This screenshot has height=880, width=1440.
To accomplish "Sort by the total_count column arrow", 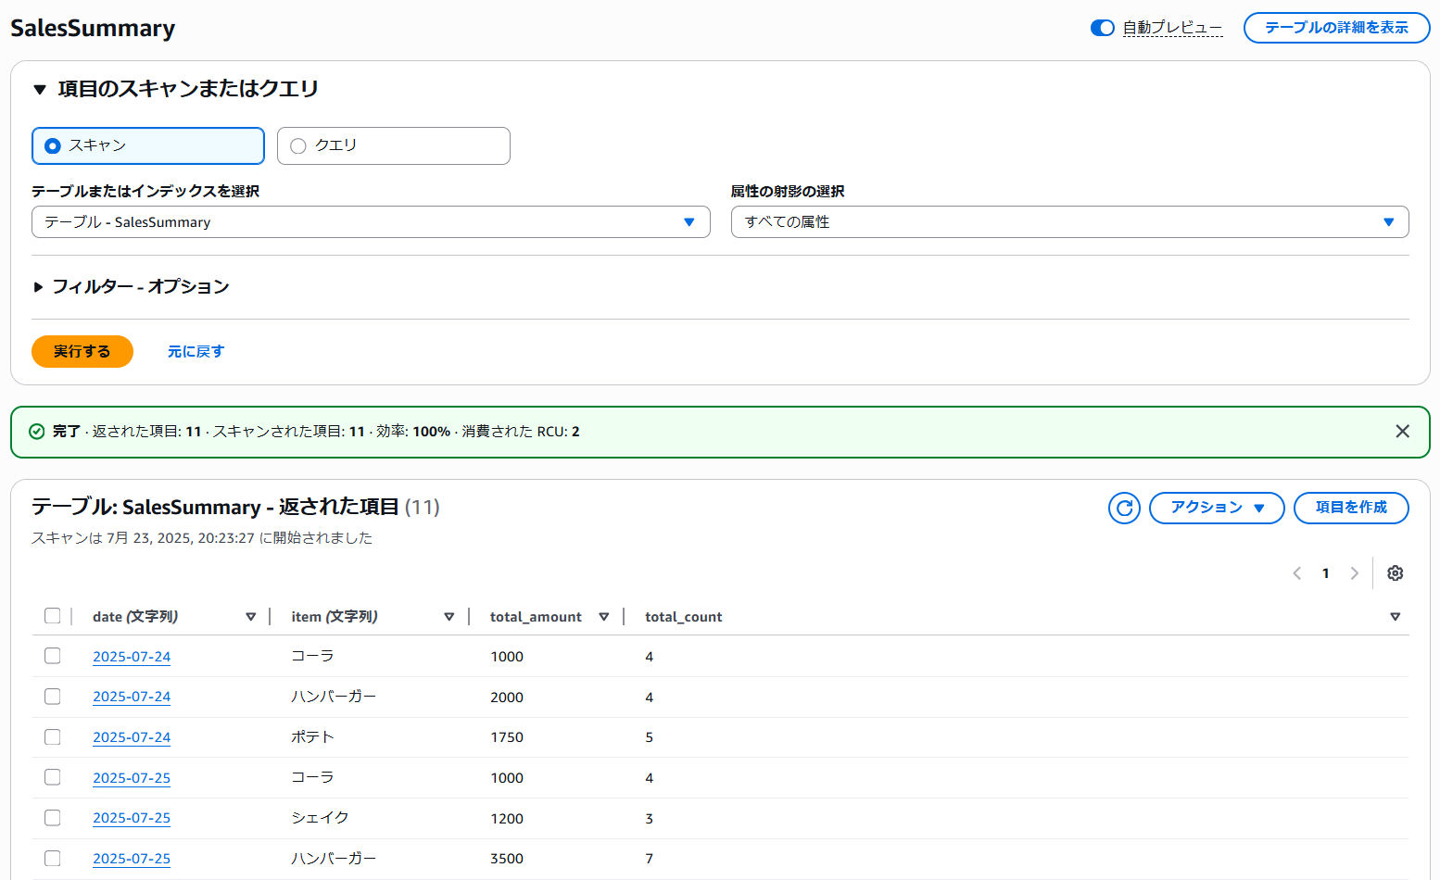I will tap(1395, 617).
